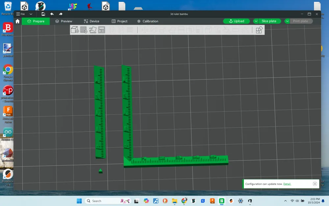Open DuckDuckGo browser in taskbar
Viewport: 329px width, 206px height.
(165, 201)
